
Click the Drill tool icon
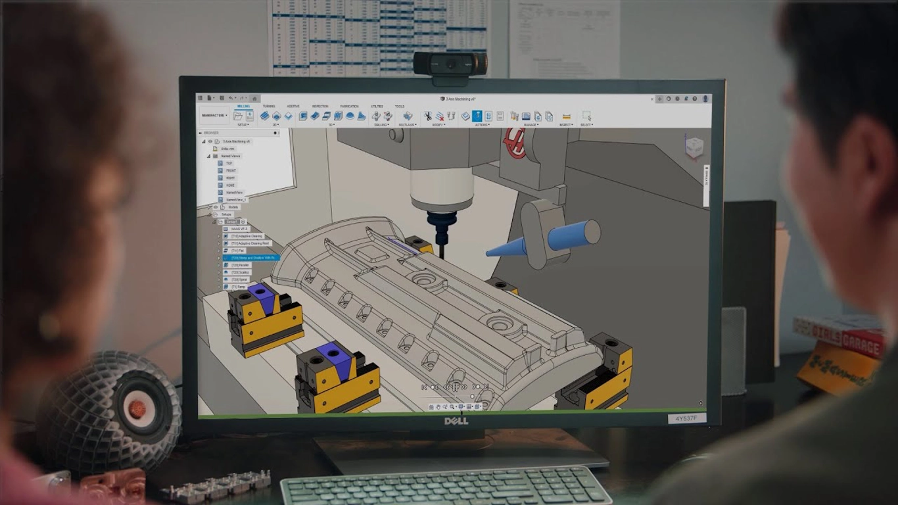(376, 116)
